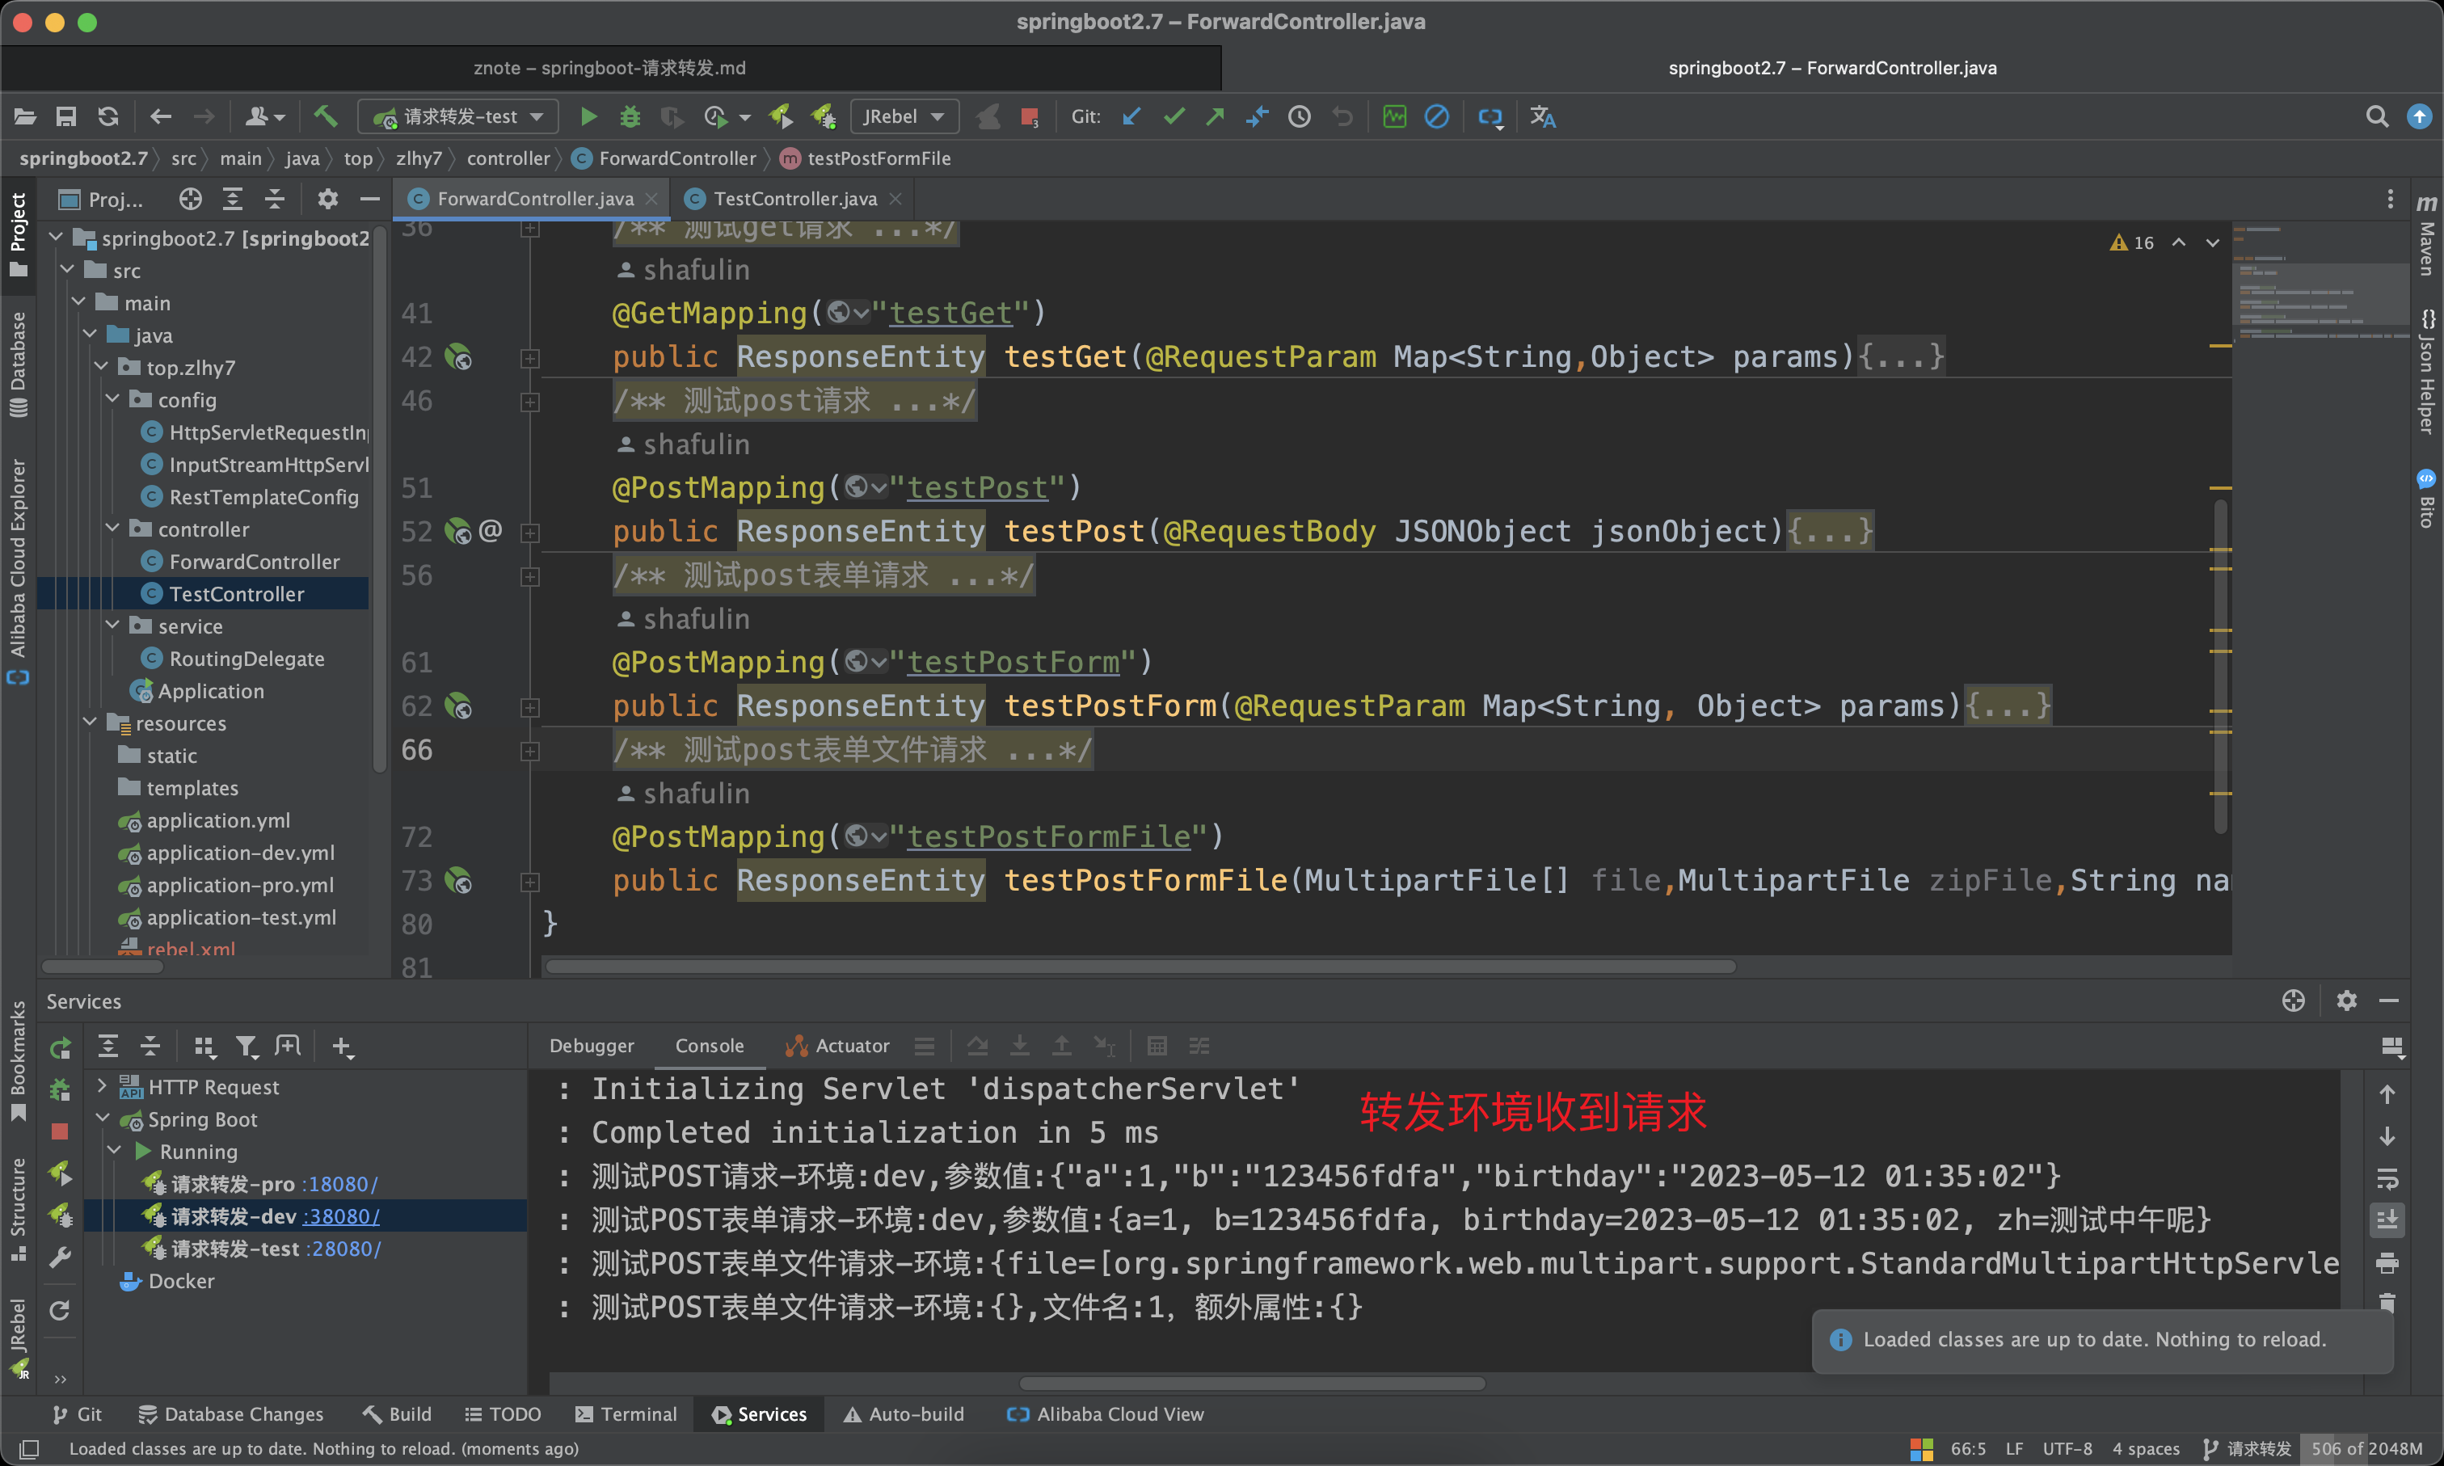Open Git history clock icon

tap(1299, 116)
